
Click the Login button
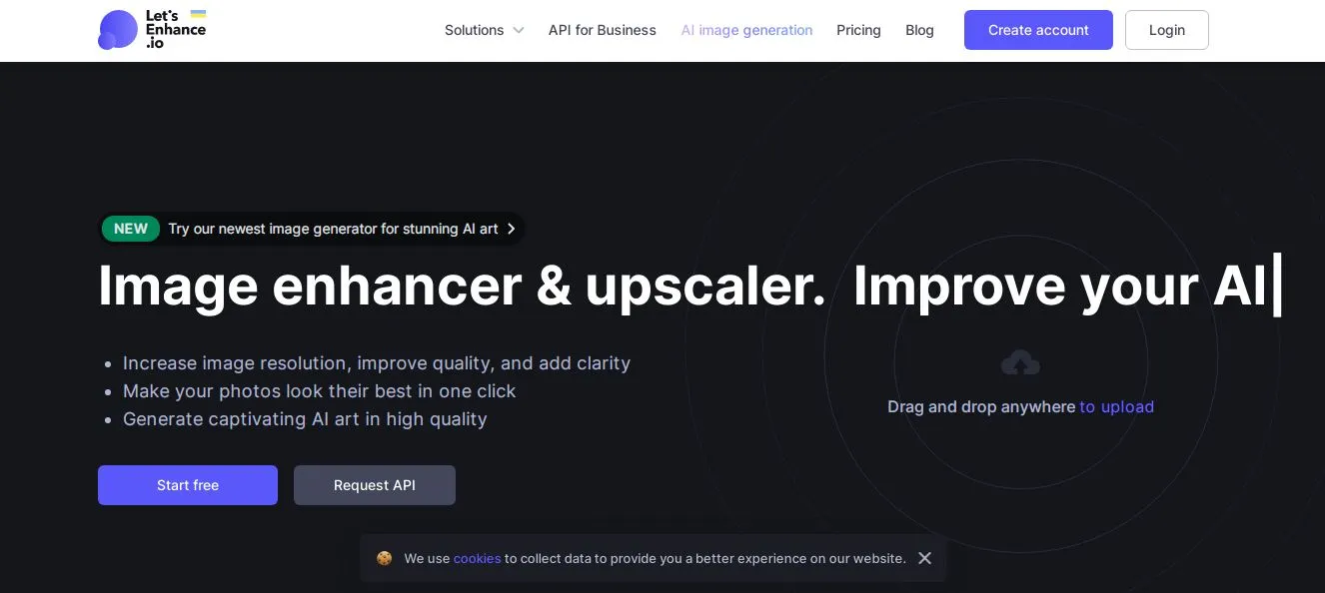pyautogui.click(x=1167, y=30)
